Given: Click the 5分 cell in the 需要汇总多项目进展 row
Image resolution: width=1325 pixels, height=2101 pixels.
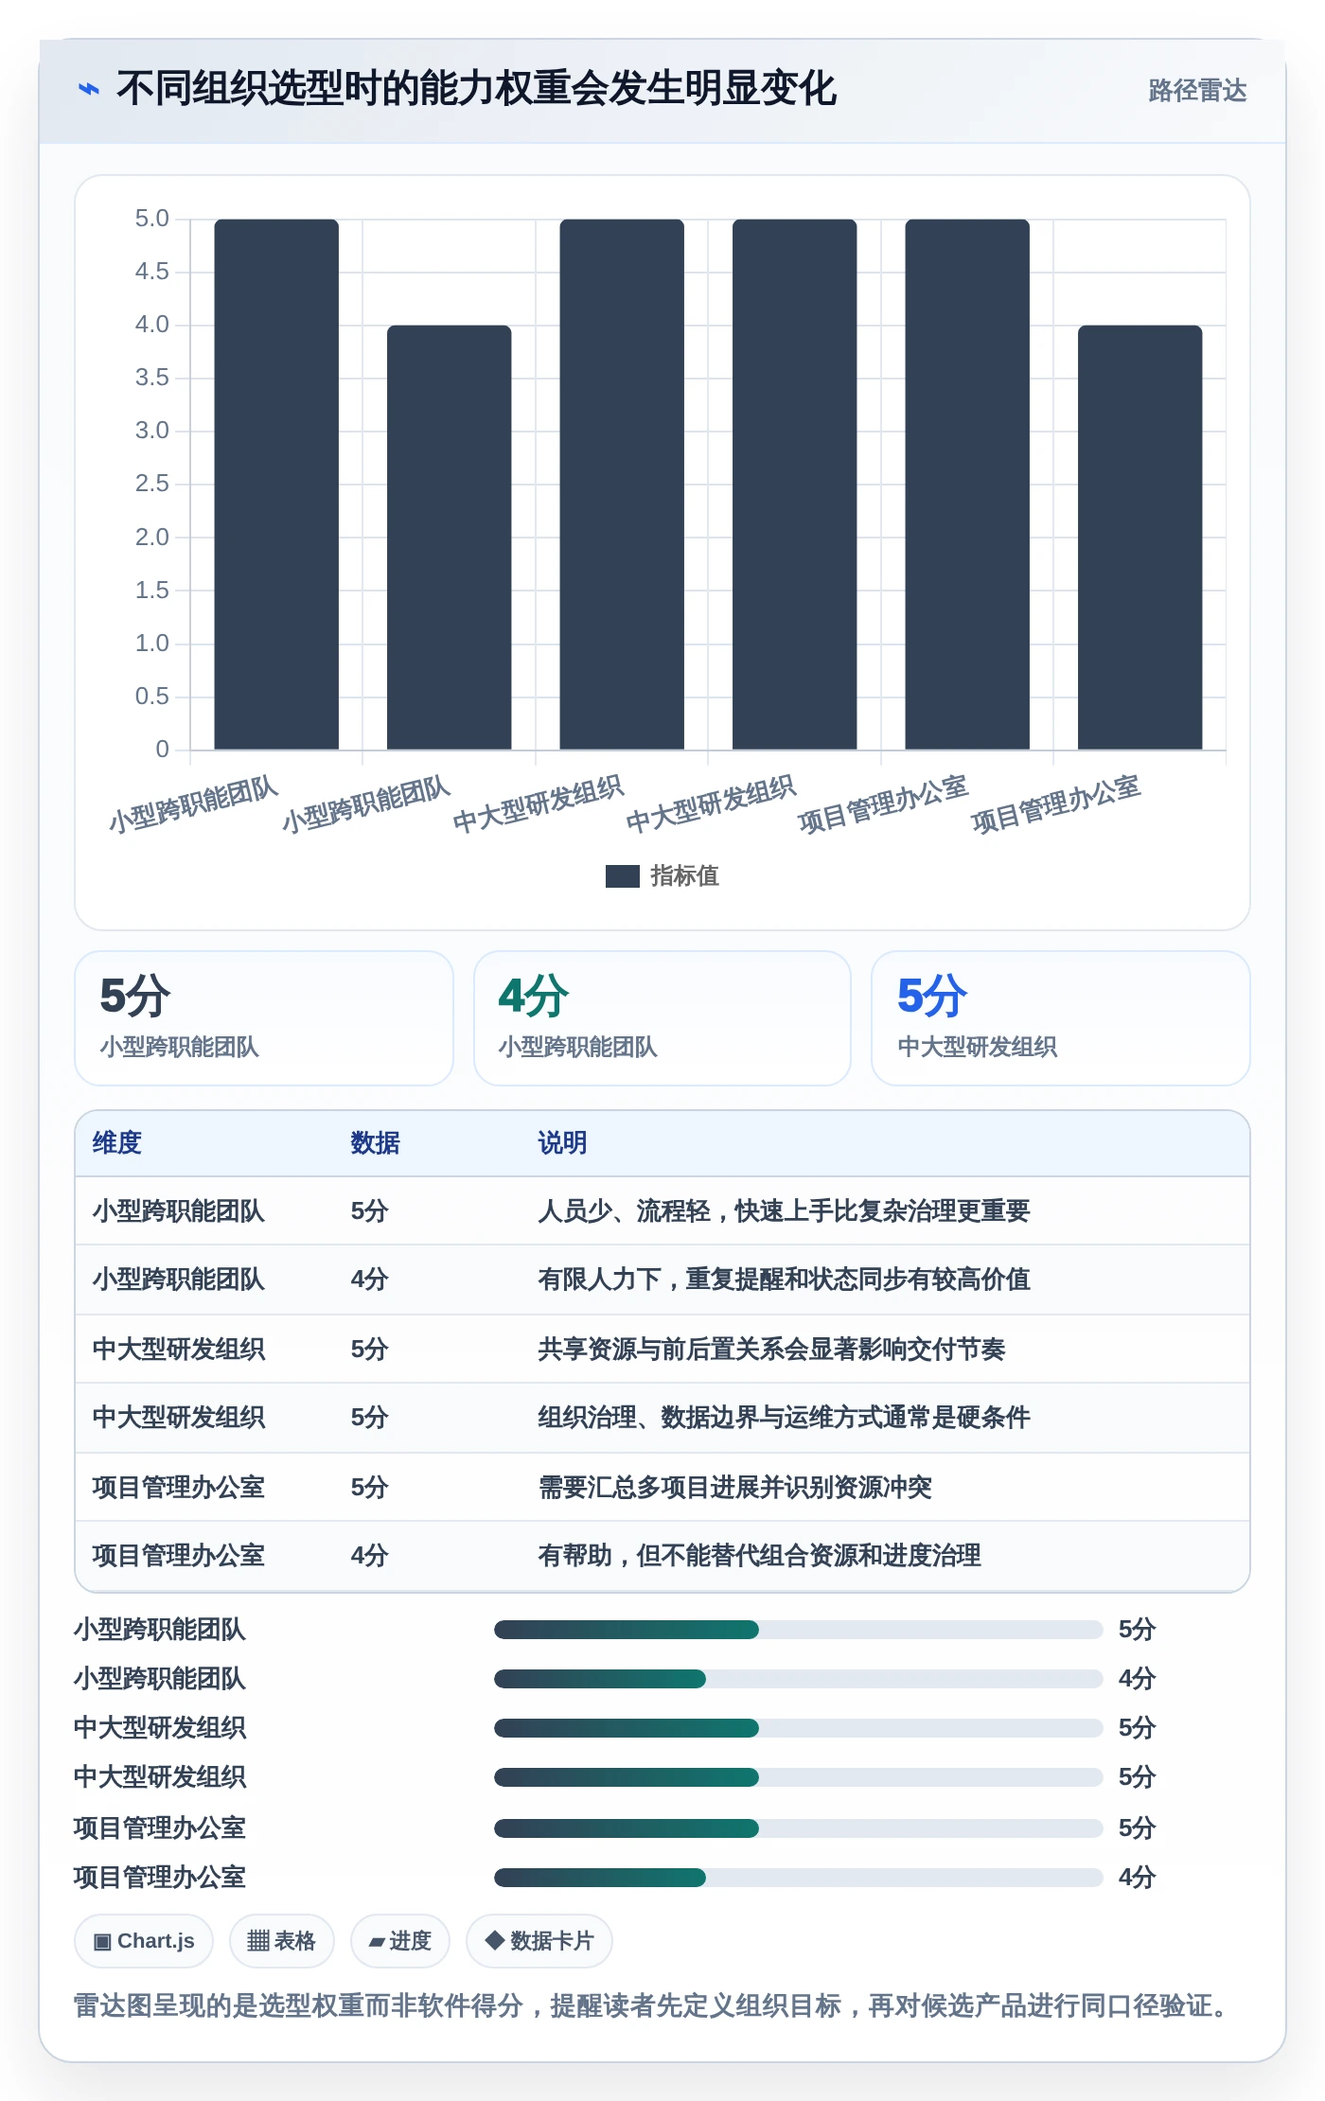Looking at the screenshot, I should point(369,1488).
